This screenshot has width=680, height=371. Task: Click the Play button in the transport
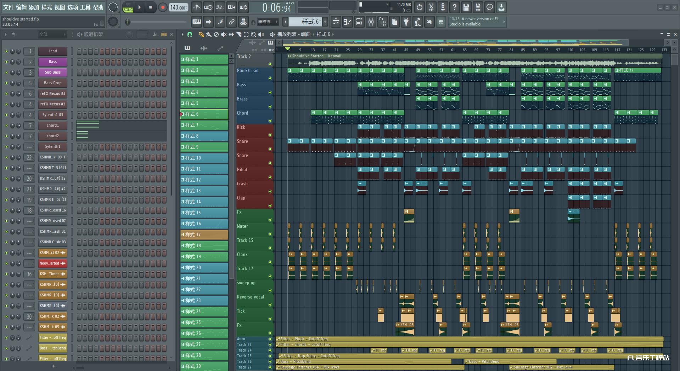(139, 7)
